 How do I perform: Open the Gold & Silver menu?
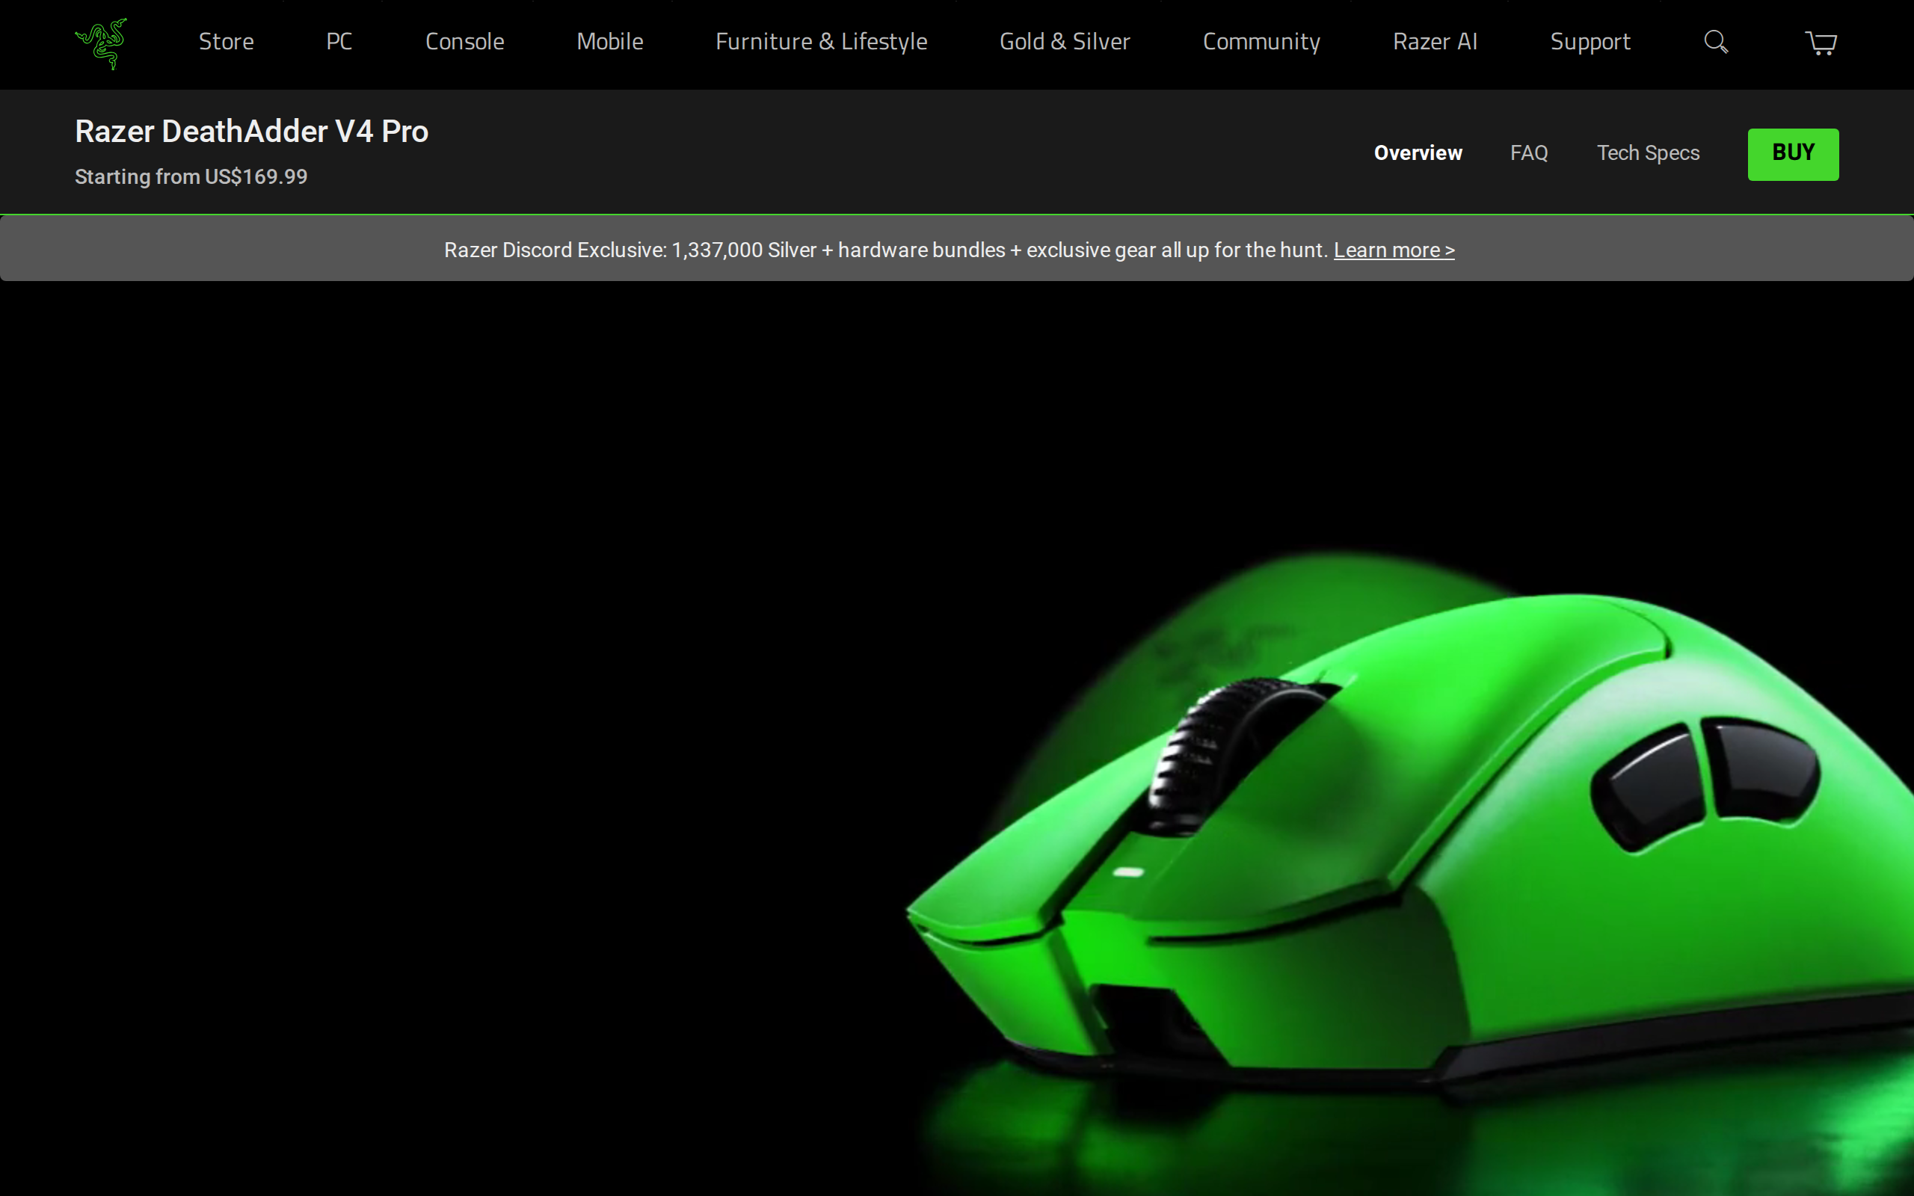[1065, 41]
